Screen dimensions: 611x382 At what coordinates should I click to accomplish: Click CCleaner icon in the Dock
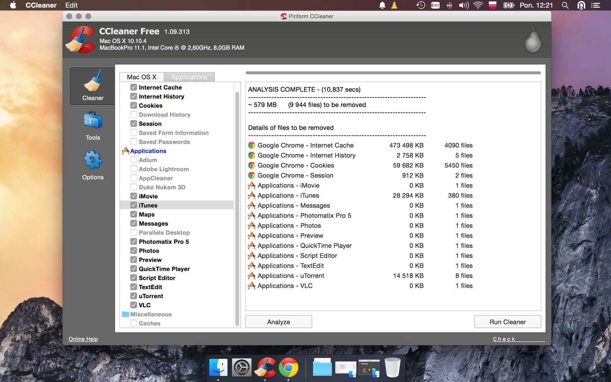[x=265, y=367]
